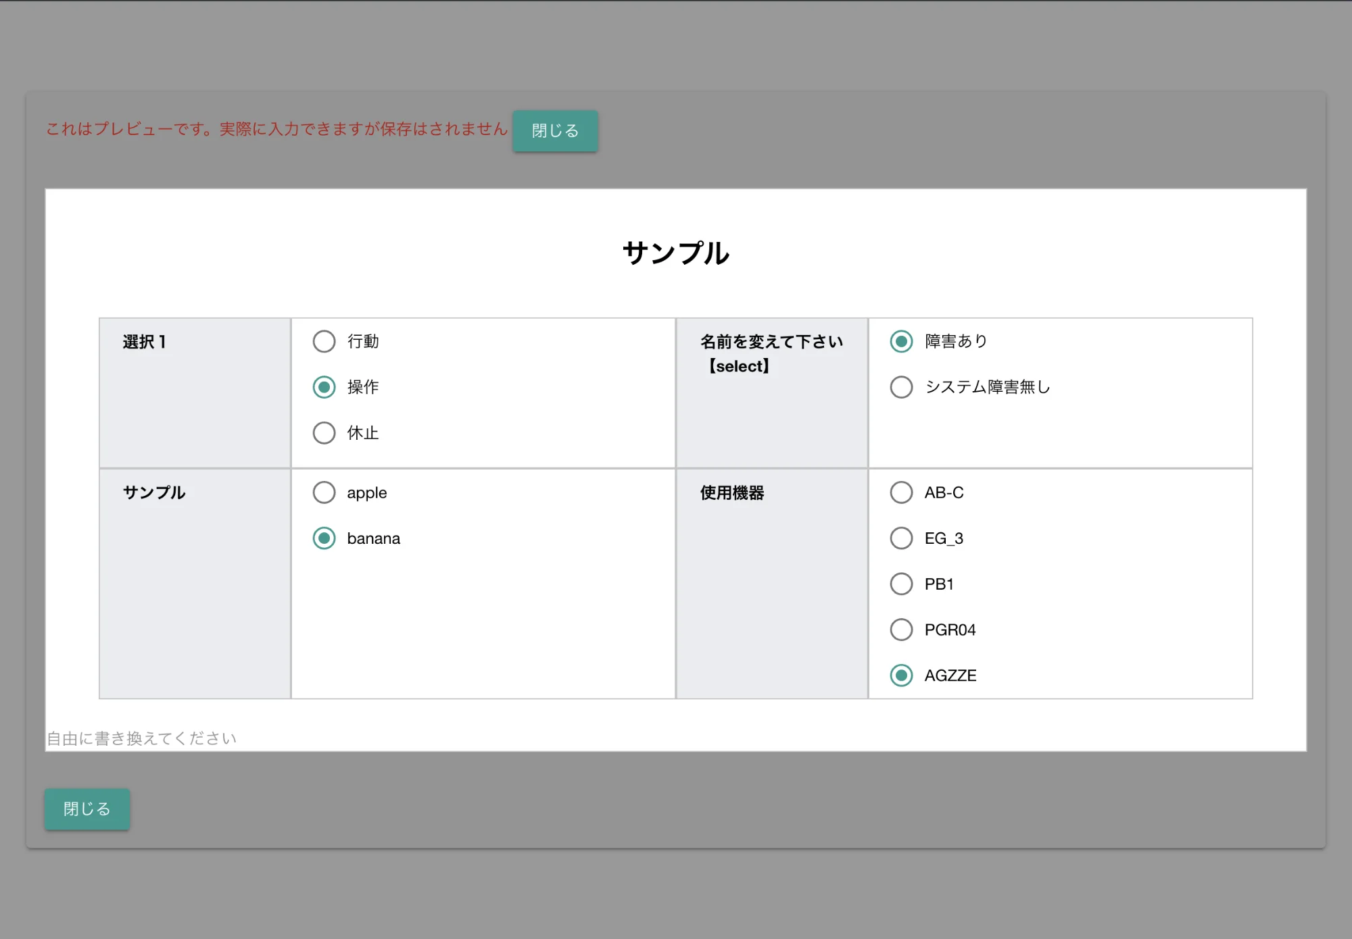The width and height of the screenshot is (1352, 939).
Task: Choose 操作 under 選択１
Action: [324, 387]
